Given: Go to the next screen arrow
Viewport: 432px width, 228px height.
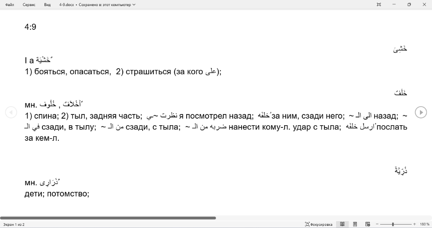Looking at the screenshot, I should (420, 112).
